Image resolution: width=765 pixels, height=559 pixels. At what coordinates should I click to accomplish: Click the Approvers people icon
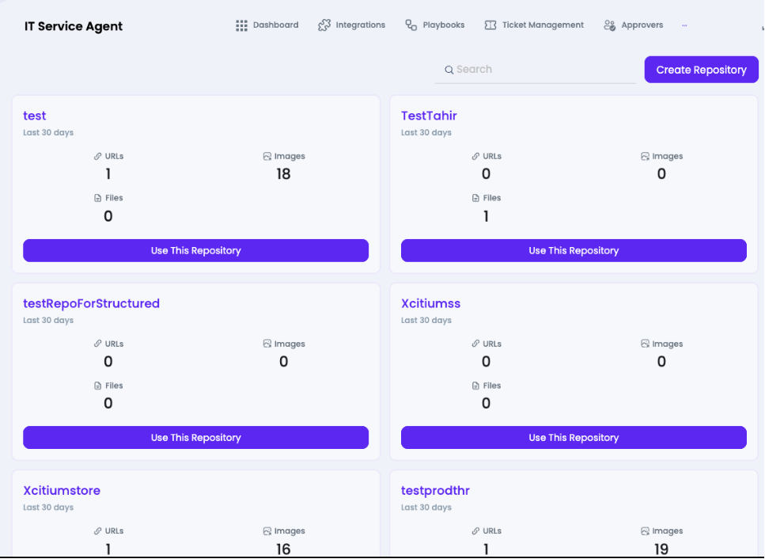pos(609,25)
